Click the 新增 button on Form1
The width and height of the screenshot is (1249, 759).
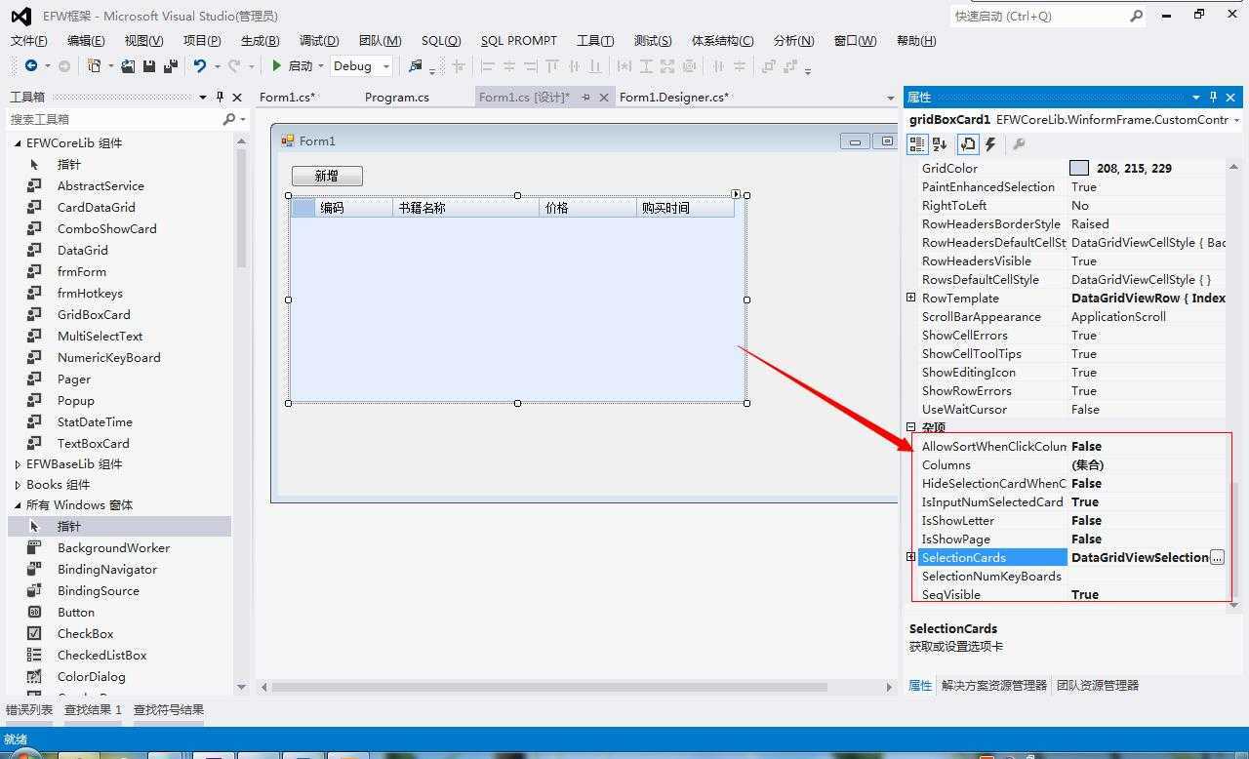[327, 176]
